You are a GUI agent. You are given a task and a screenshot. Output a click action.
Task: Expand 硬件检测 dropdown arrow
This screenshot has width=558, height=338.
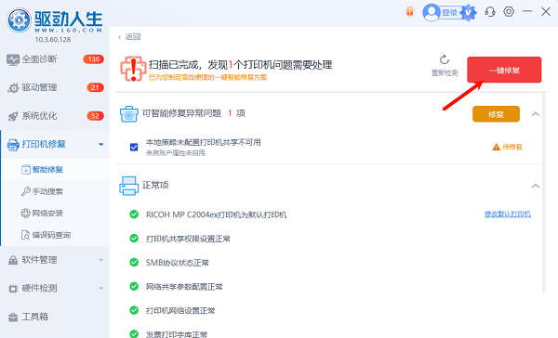[101, 288]
